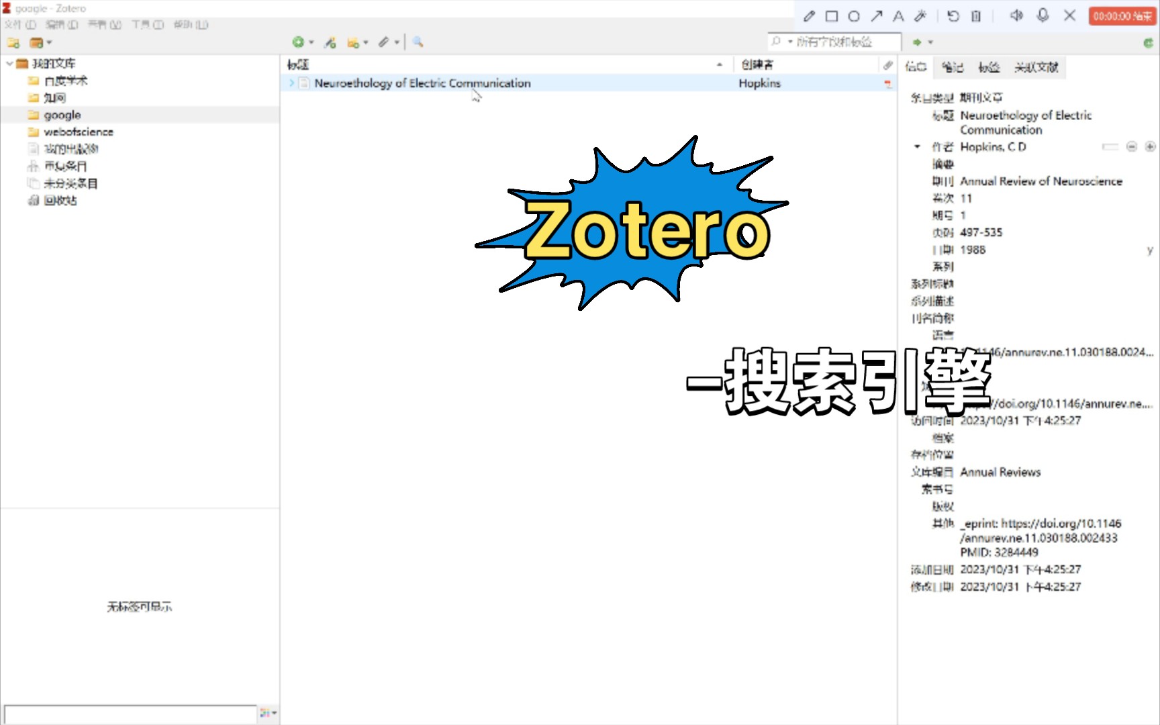
Task: Toggle the recorder speaker sound icon
Action: click(x=1016, y=15)
